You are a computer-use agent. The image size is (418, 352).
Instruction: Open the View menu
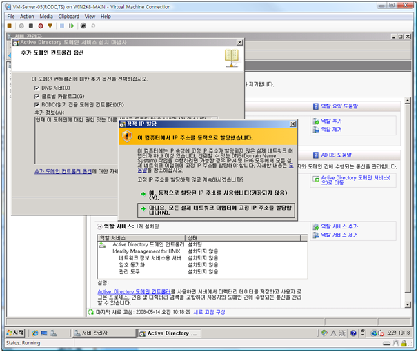(90, 17)
